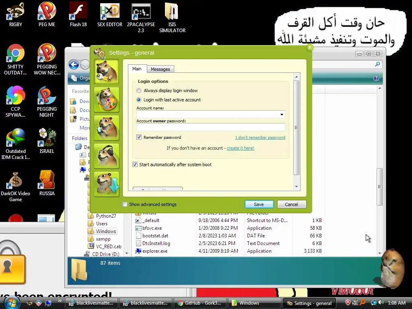Click the Account owner password field

coord(211,127)
